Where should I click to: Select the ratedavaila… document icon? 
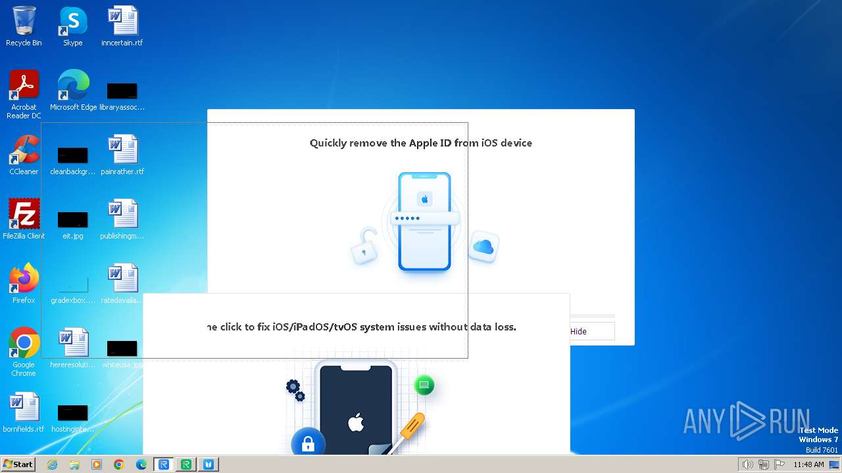pos(122,284)
